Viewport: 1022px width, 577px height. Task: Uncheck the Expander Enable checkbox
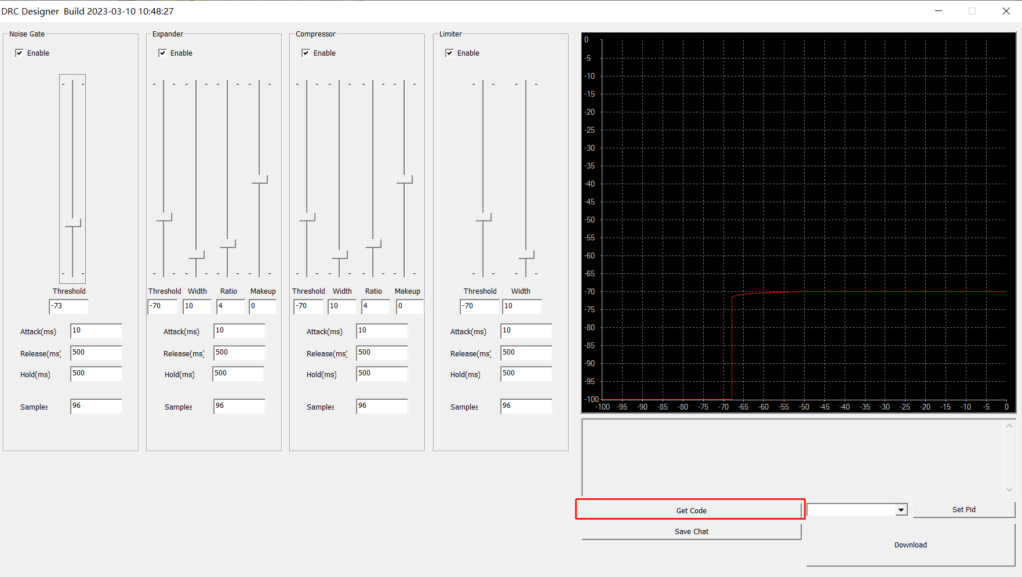click(x=163, y=53)
